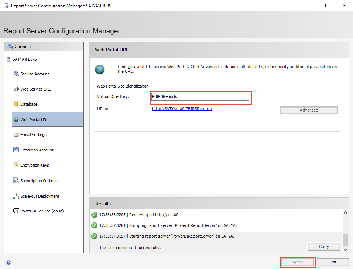Apply the Web Portal URL changes

point(297,262)
